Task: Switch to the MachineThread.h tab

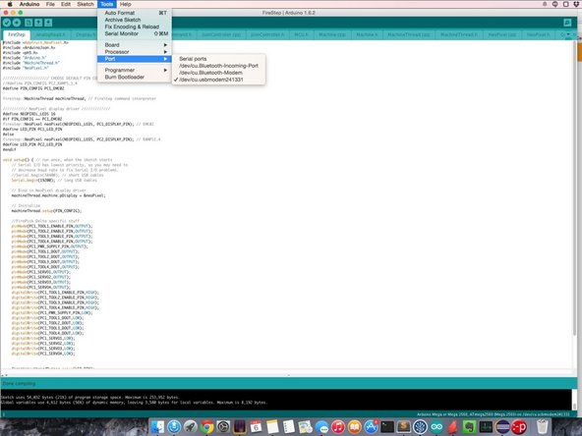Action: pos(459,34)
